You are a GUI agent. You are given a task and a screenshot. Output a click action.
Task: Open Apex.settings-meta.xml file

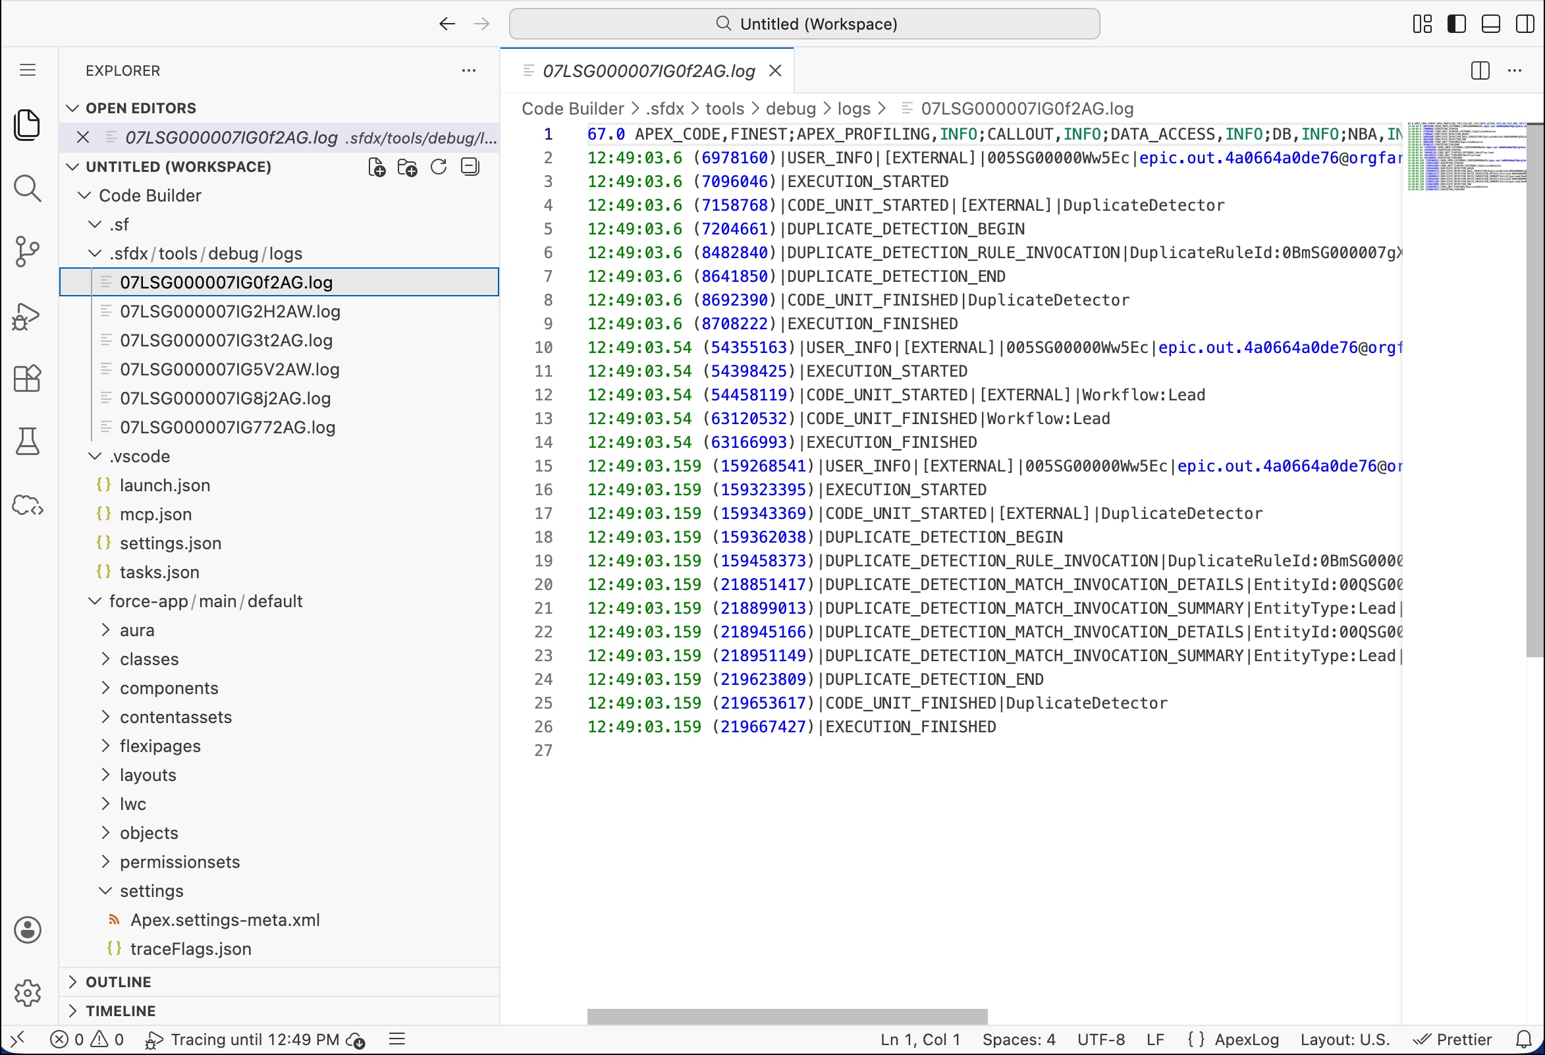point(279,920)
